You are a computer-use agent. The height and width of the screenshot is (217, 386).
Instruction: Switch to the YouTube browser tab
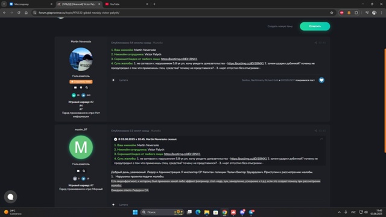point(126,4)
